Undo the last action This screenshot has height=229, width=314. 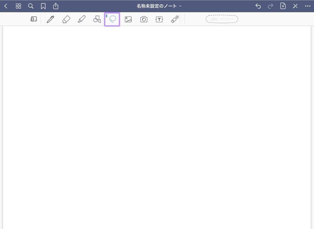pos(258,6)
